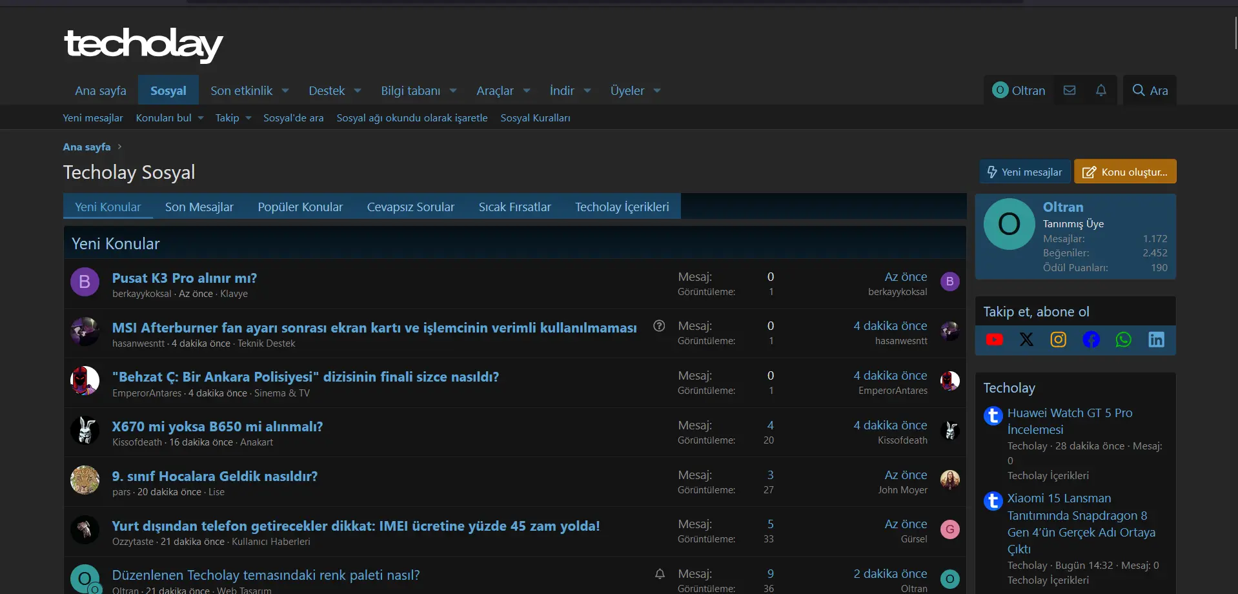
Task: Click the watch bell on Düzenlenen Techolay thread
Action: pos(660,573)
